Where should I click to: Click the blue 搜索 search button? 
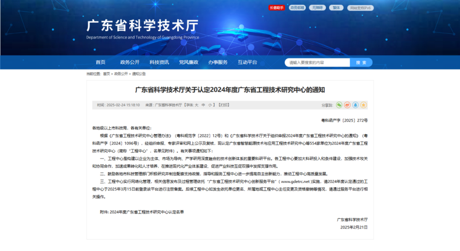[x=361, y=62]
